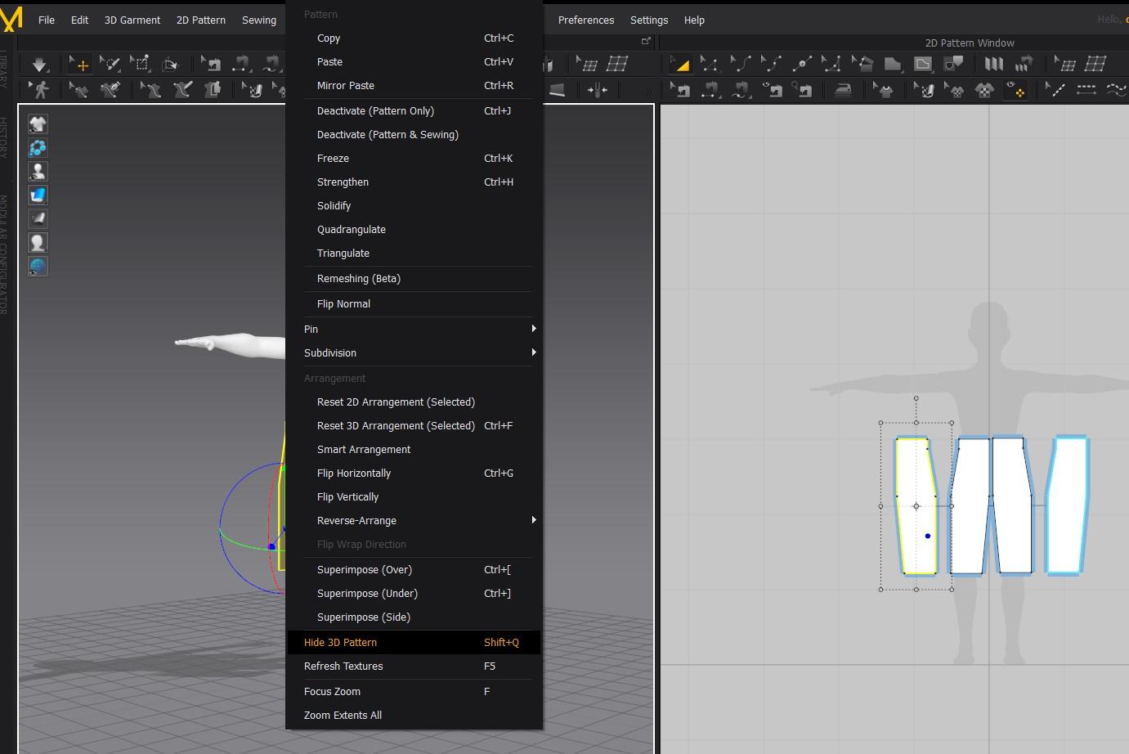Toggle the 3D environment globe display icon
This screenshot has height=754, width=1129.
pos(38,267)
